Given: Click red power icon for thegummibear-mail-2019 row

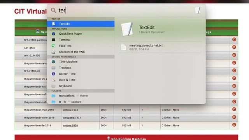Looking at the screenshot, I should tap(234, 109).
